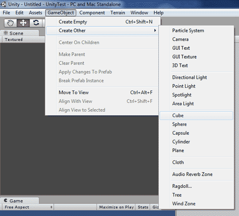Select the Hand tool in toolbar
The height and width of the screenshot is (216, 239).
click(x=10, y=23)
